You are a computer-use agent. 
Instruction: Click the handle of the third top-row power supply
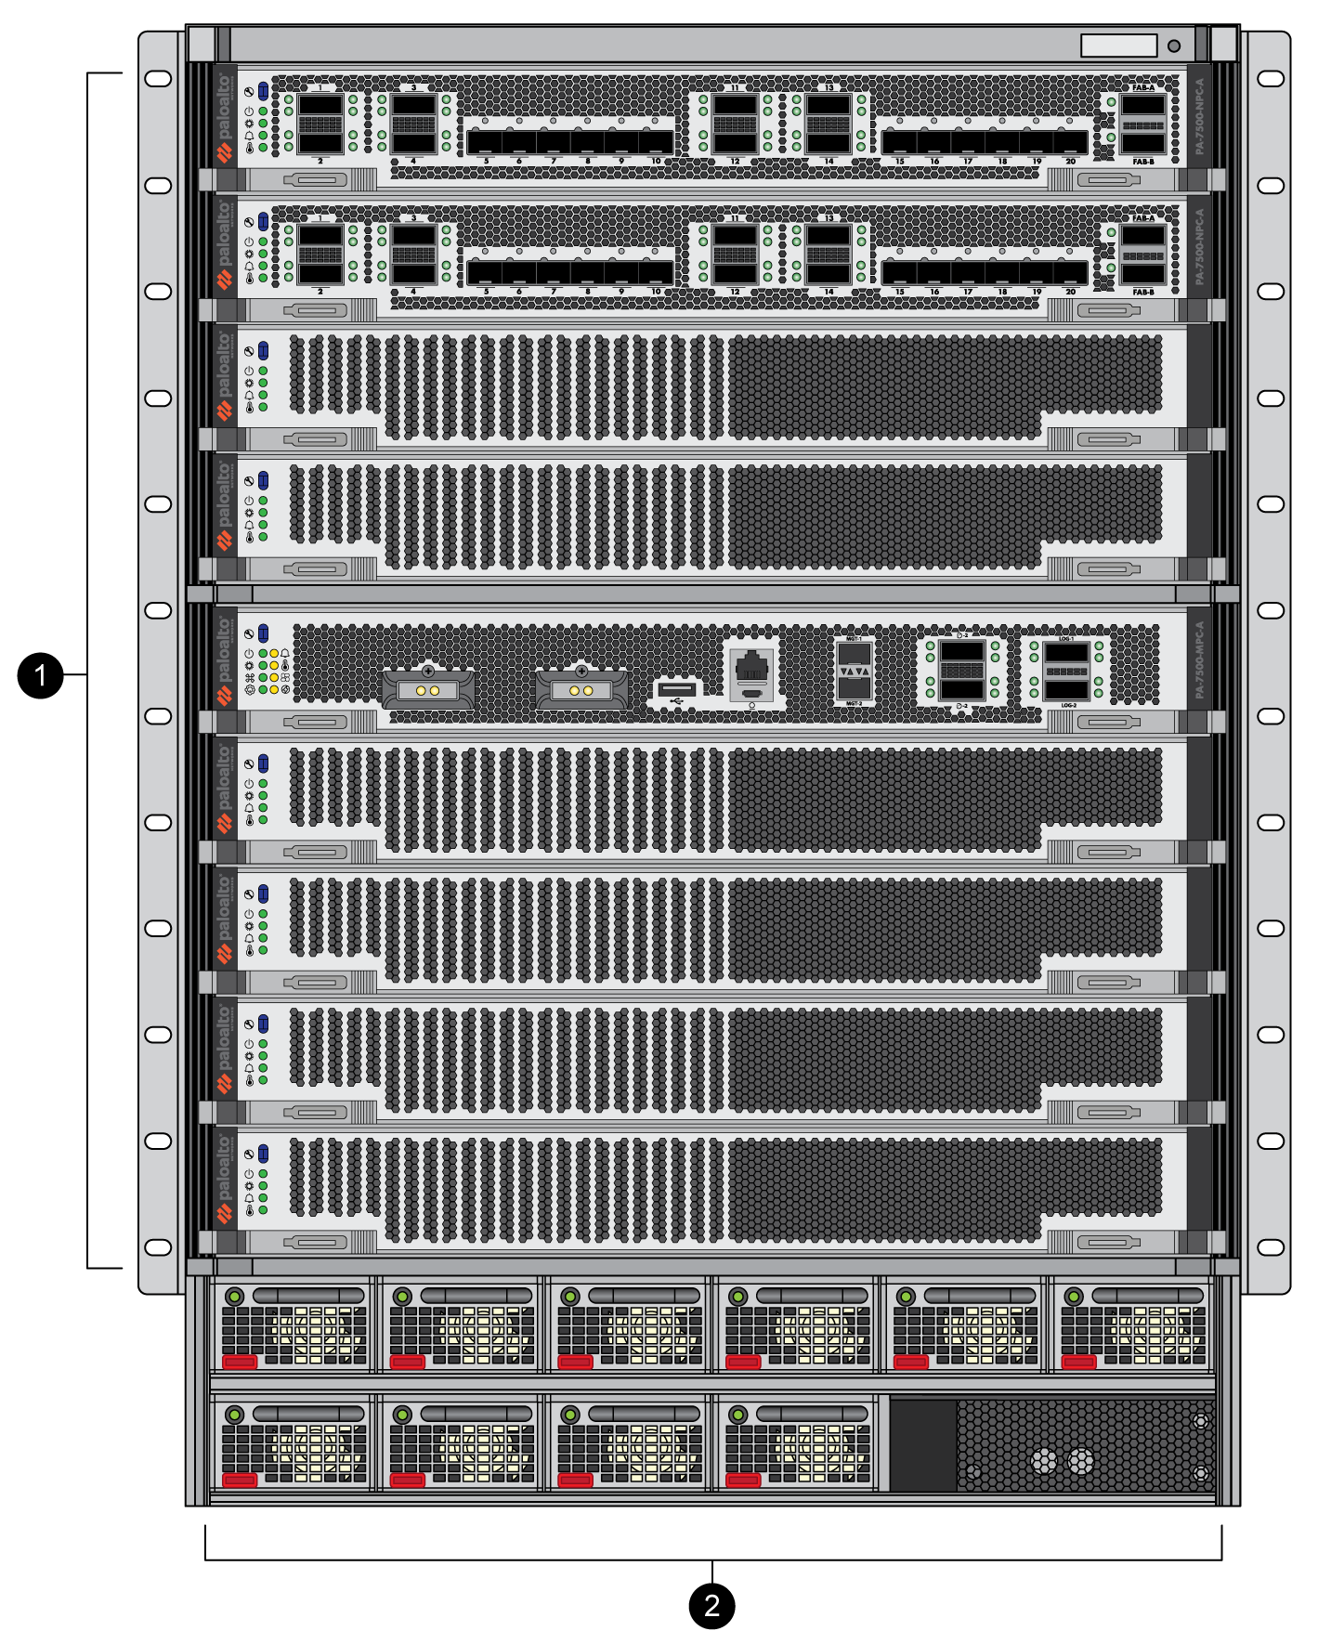click(644, 1296)
